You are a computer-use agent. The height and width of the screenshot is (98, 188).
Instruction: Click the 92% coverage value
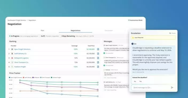tap(76, 58)
